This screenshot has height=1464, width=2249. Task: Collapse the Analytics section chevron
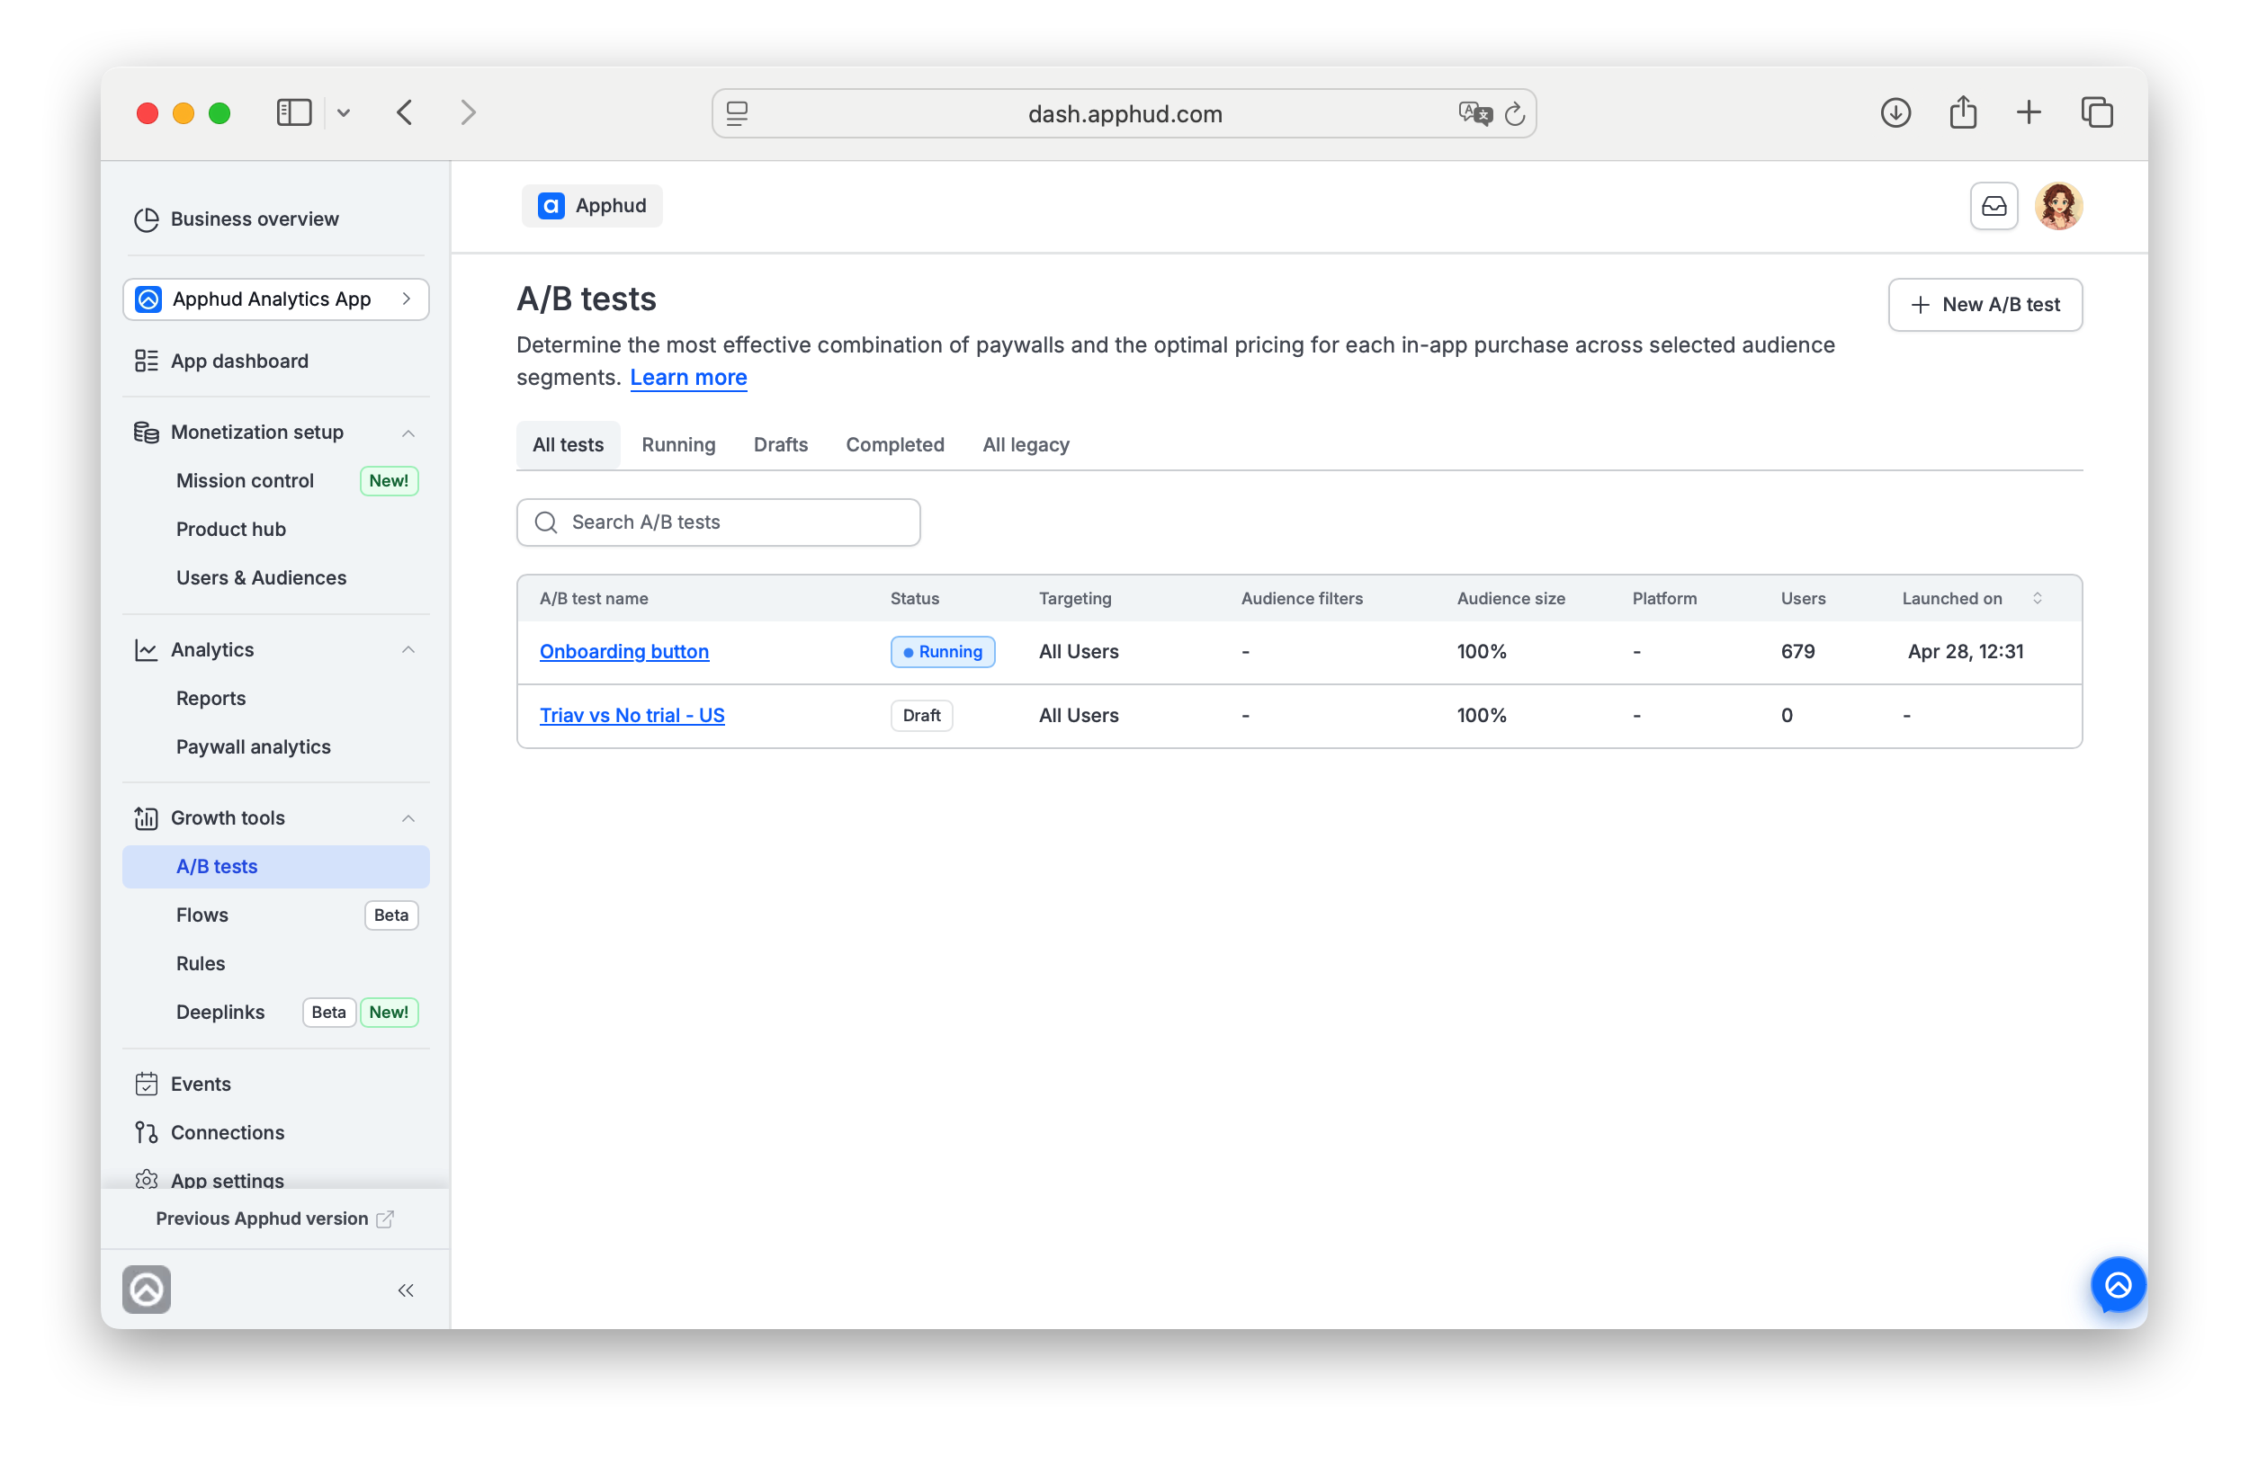pyautogui.click(x=408, y=650)
